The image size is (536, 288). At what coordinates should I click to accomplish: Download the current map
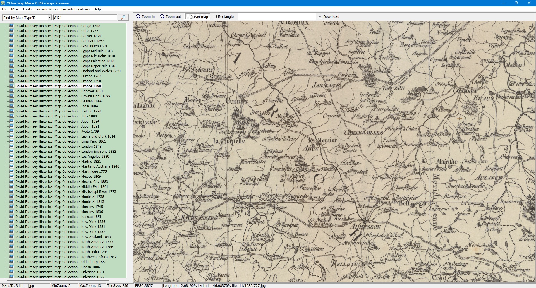point(329,17)
